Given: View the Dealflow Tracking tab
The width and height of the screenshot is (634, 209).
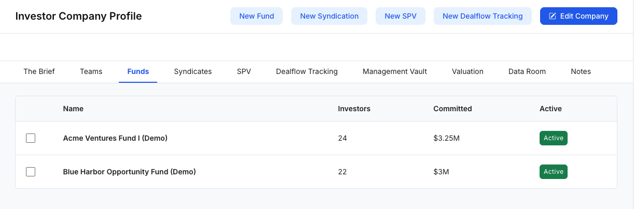Looking at the screenshot, I should [x=307, y=71].
